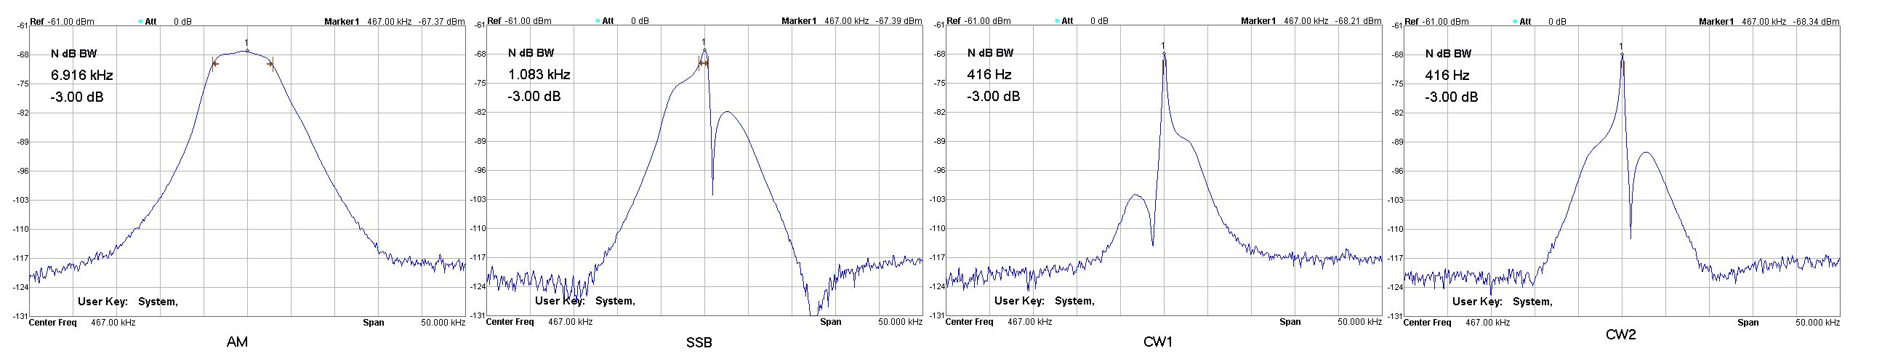Select right -3 dB bandwidth arrow in AM plot
This screenshot has height=359, width=1890.
(270, 65)
